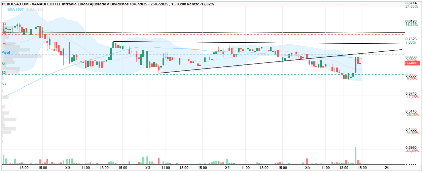Click the tallest green volume bar
423x172 pixels.
click(x=355, y=156)
